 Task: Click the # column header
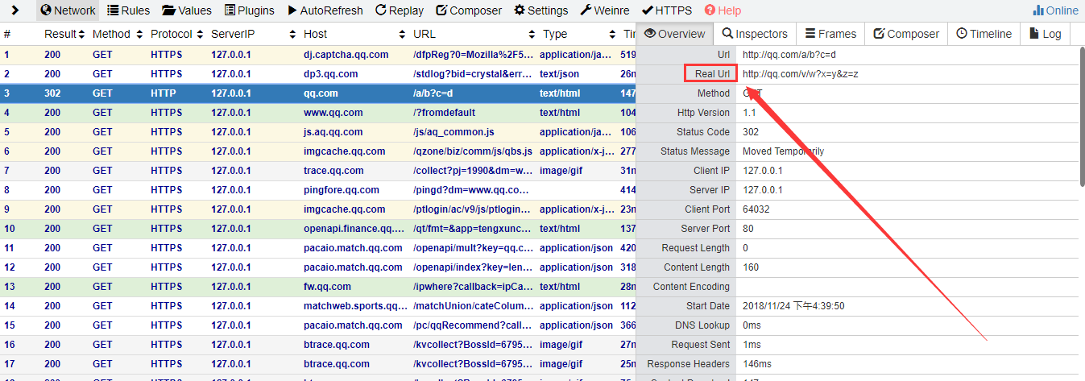tap(7, 34)
